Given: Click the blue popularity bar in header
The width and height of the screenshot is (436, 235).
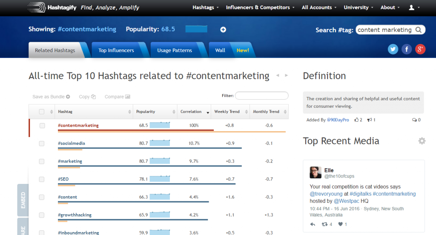Looking at the screenshot, I should (x=196, y=29).
